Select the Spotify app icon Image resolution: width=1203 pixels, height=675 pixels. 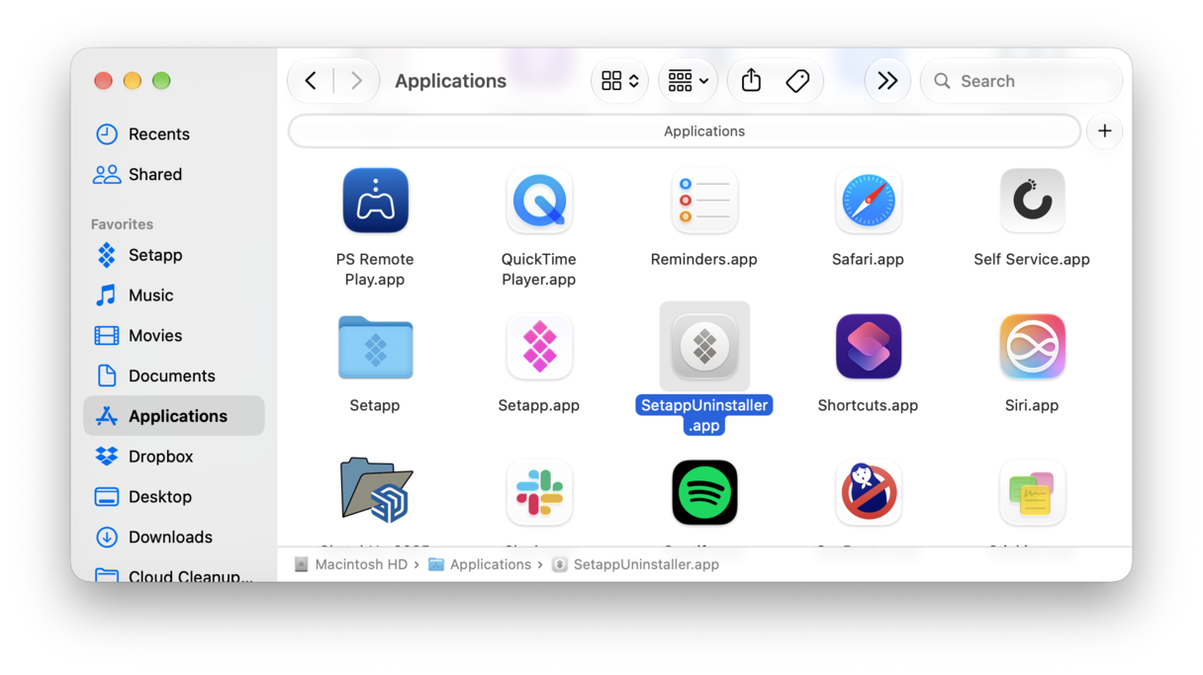(704, 492)
